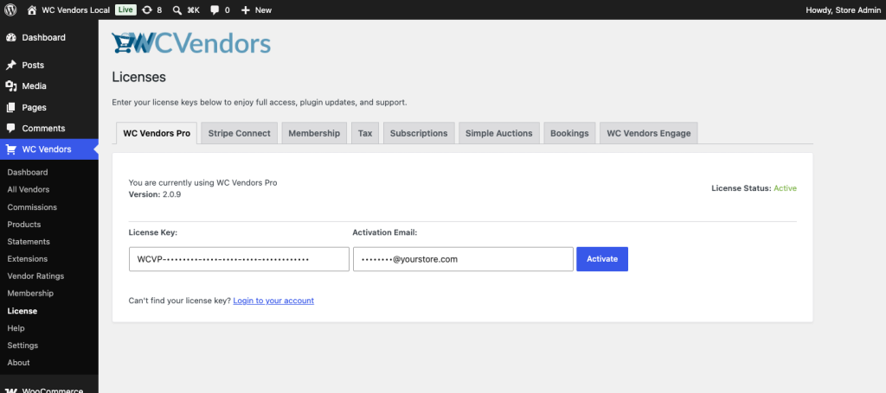886x393 pixels.
Task: Open the Subscriptions tab
Action: 419,133
